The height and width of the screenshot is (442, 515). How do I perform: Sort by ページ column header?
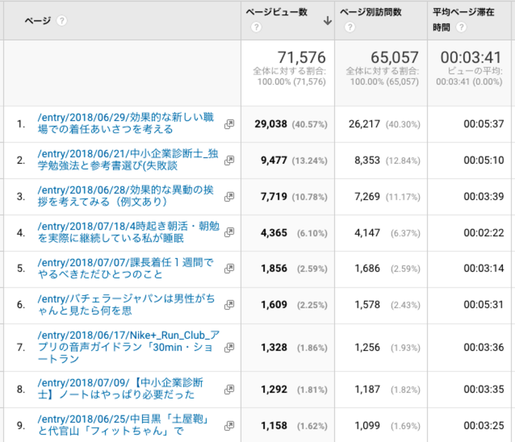point(38,21)
